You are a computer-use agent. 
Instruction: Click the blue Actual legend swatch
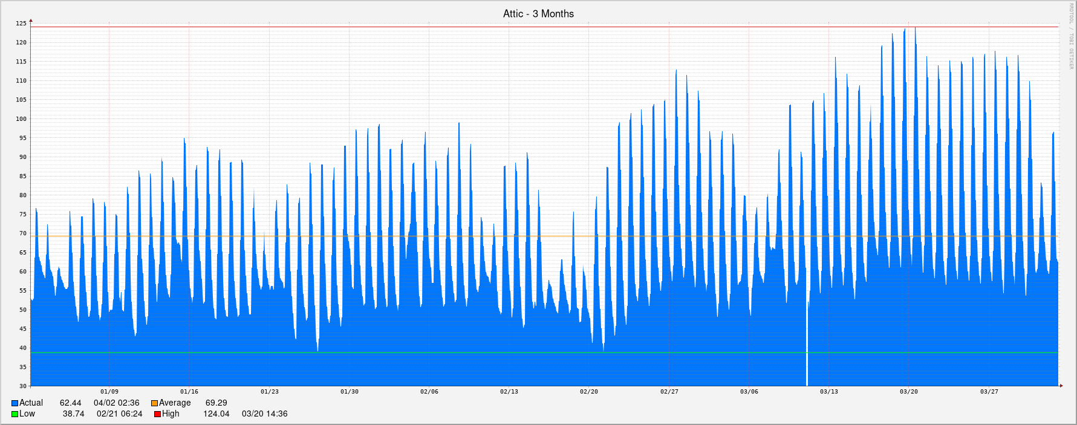pos(15,403)
